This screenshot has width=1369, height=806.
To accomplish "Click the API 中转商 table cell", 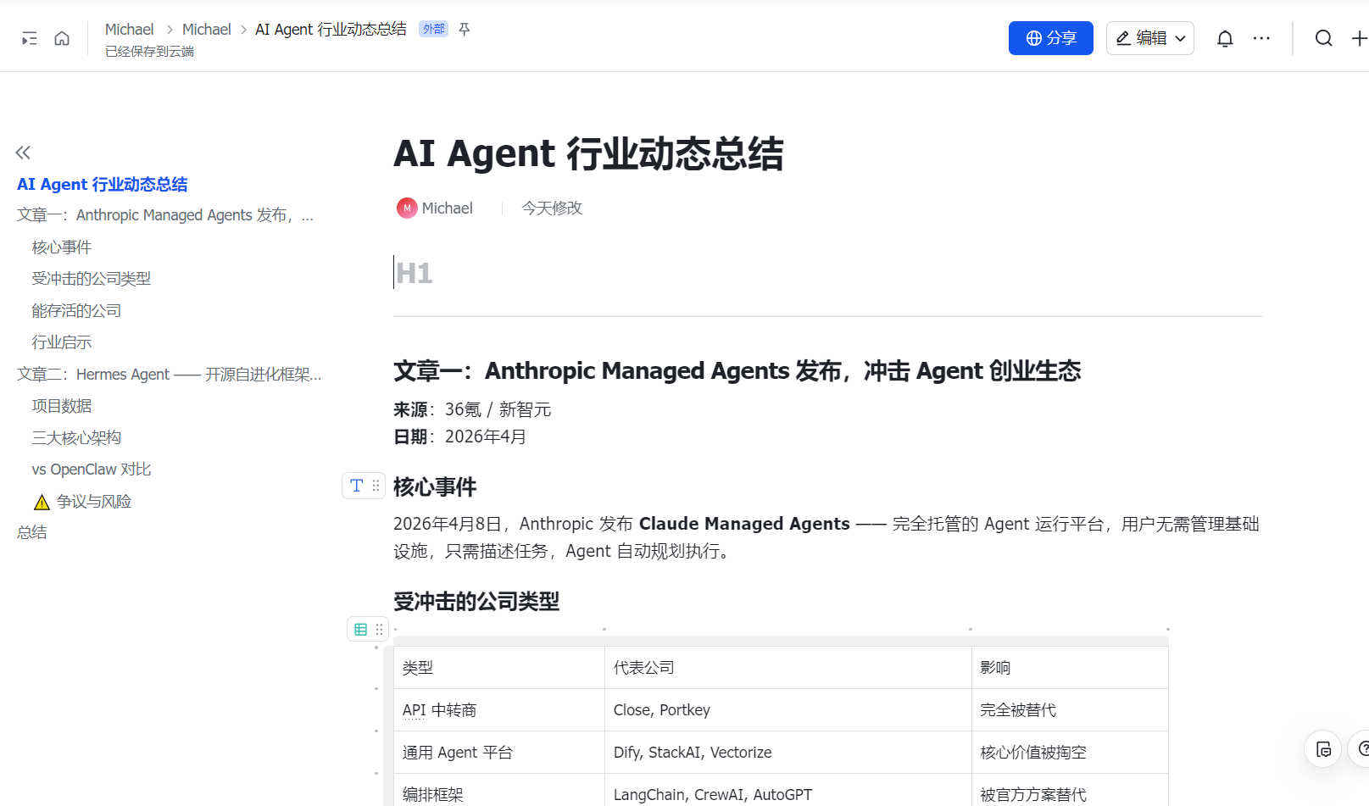I will click(x=499, y=710).
